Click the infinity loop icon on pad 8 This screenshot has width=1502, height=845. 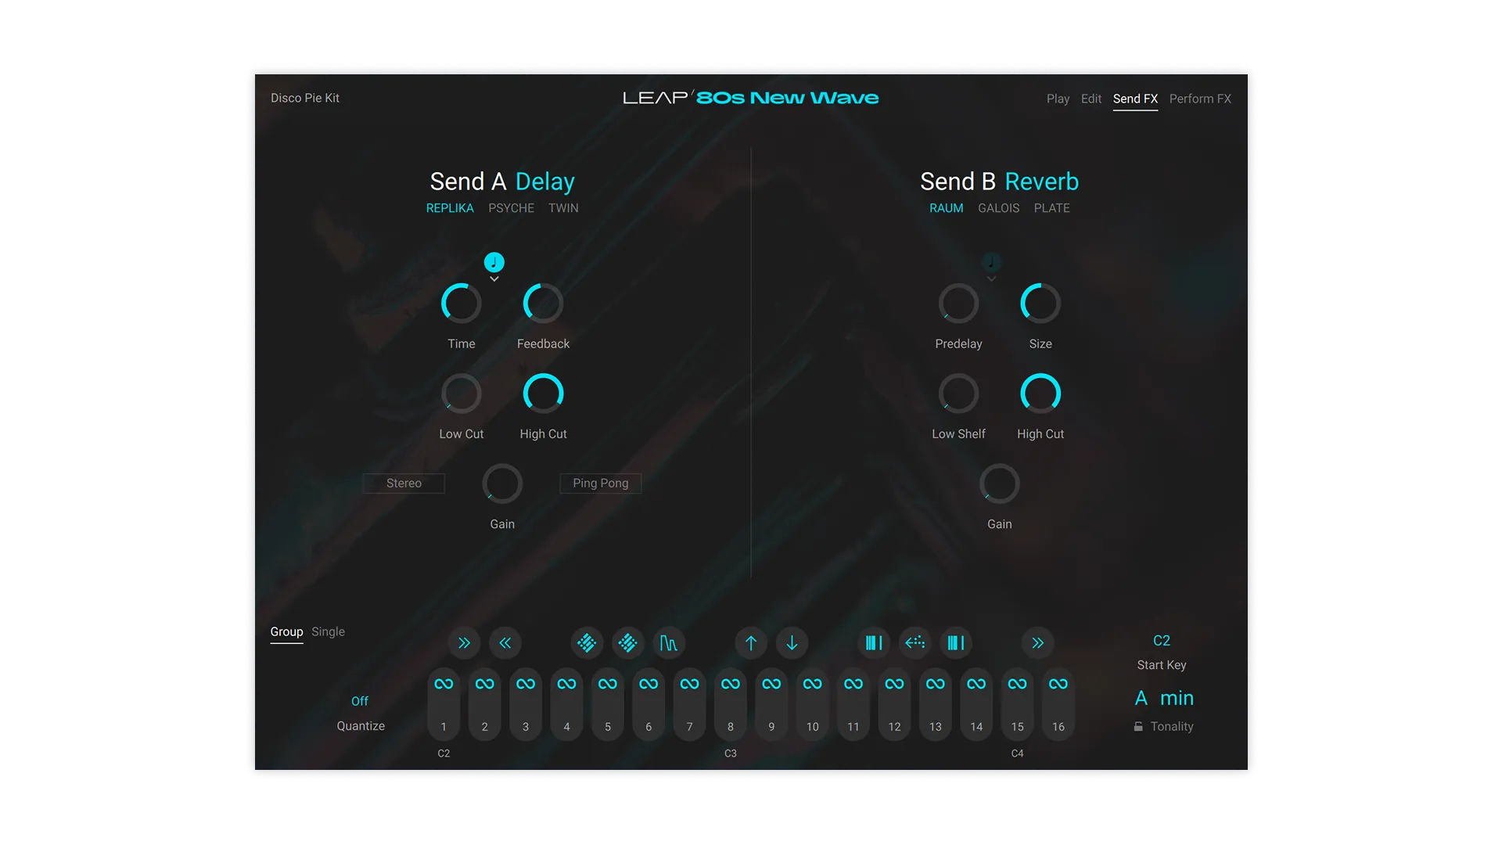[731, 684]
